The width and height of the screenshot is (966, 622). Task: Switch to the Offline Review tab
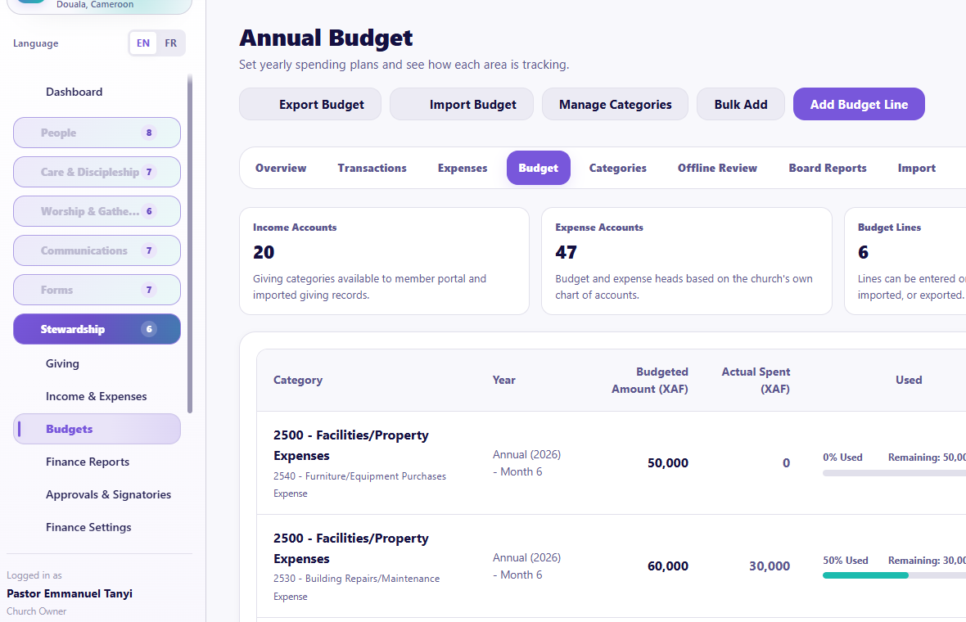pos(717,168)
